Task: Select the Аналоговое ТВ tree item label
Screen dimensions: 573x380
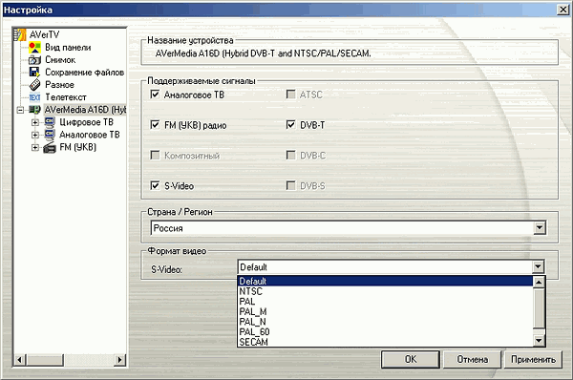Action: point(90,135)
